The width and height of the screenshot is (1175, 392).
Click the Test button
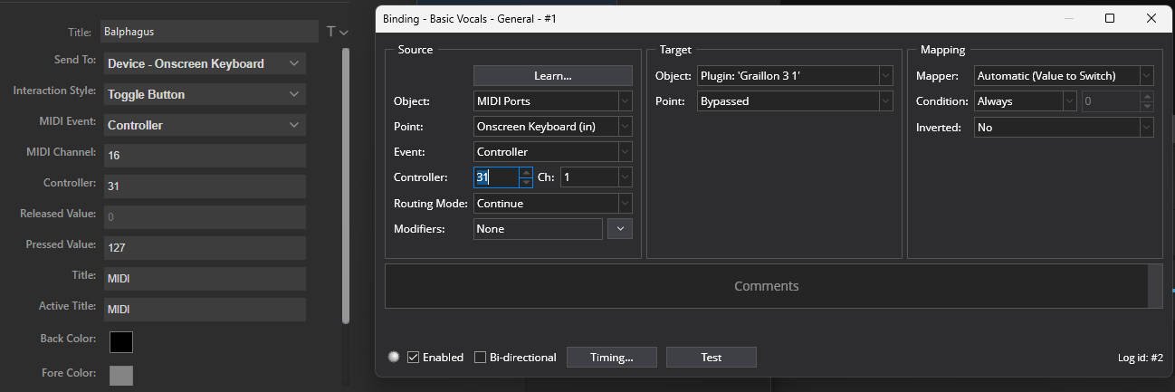(712, 357)
